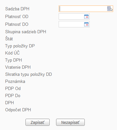Screen dimensions: 117x130
Task: Select the Odpočet DPH label
Action: pyautogui.click(x=18, y=110)
